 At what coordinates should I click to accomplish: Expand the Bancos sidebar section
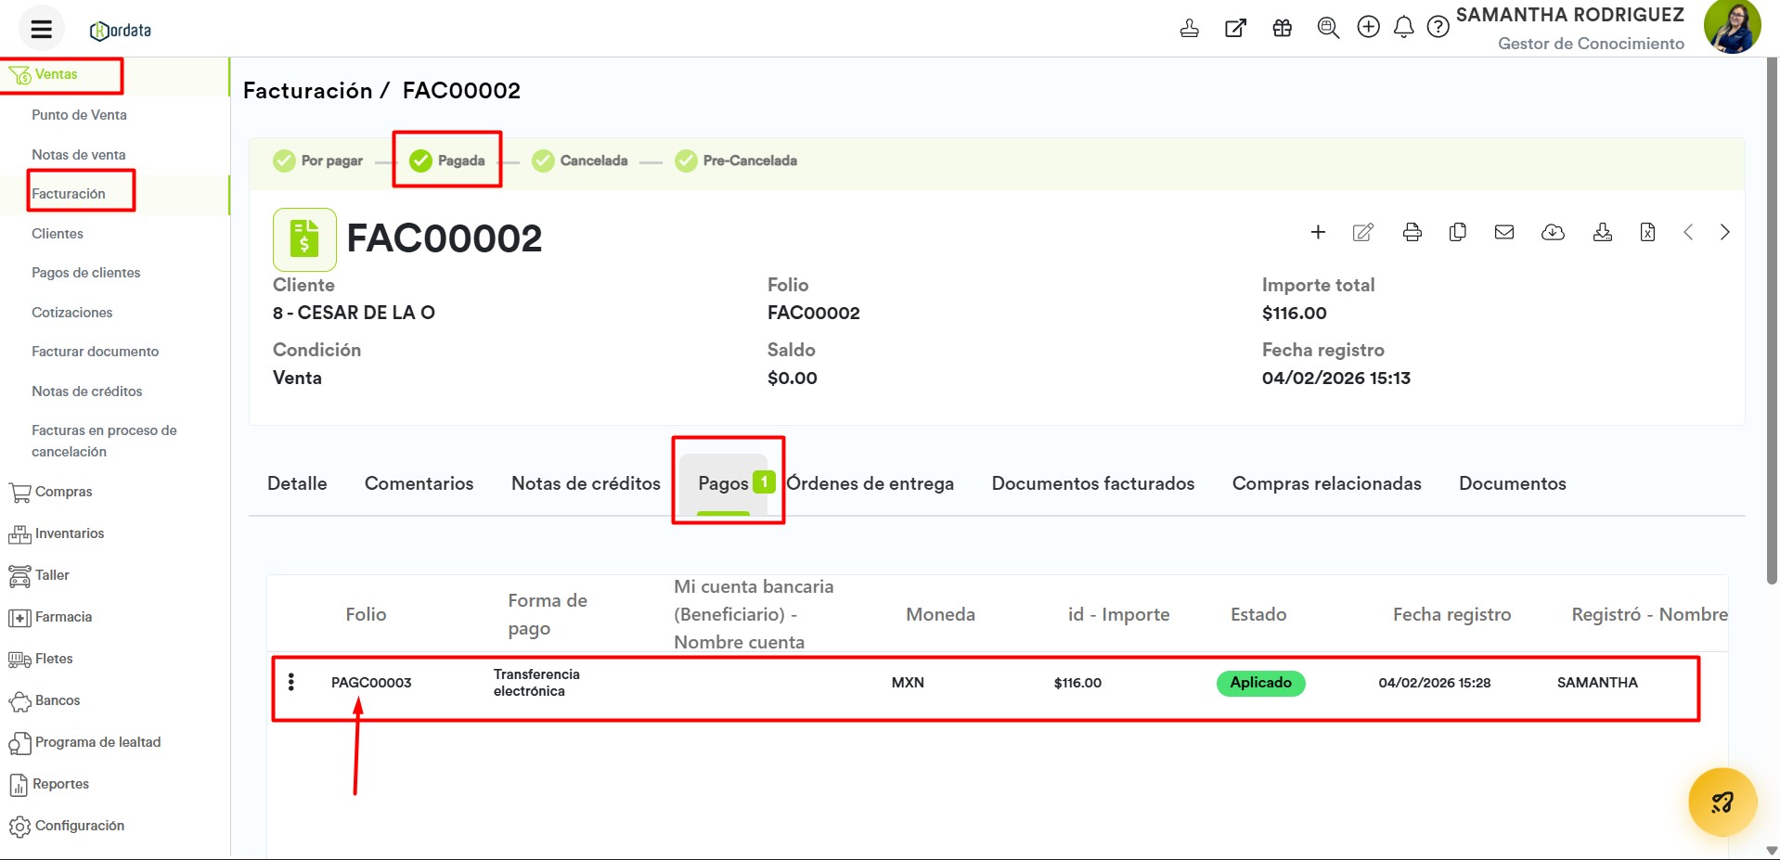[x=45, y=700]
